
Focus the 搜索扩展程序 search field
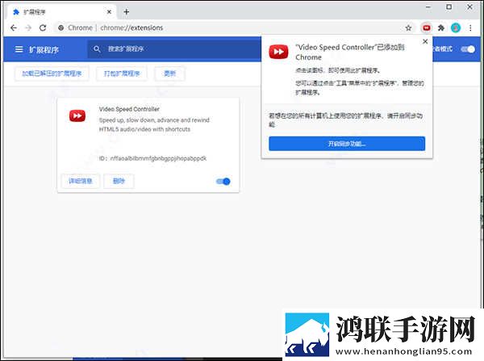pos(174,48)
